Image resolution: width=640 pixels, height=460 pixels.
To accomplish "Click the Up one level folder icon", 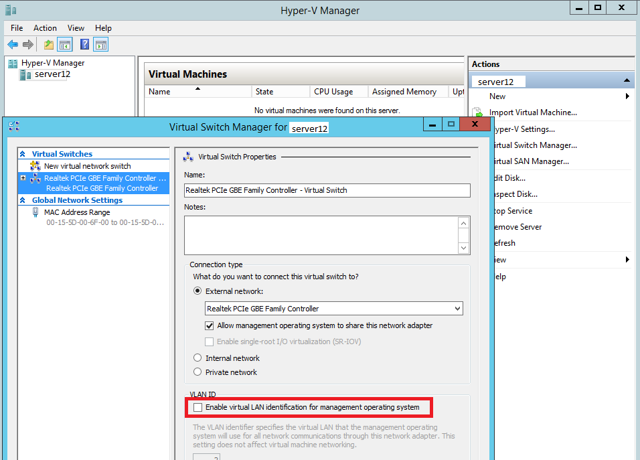I will tap(49, 44).
